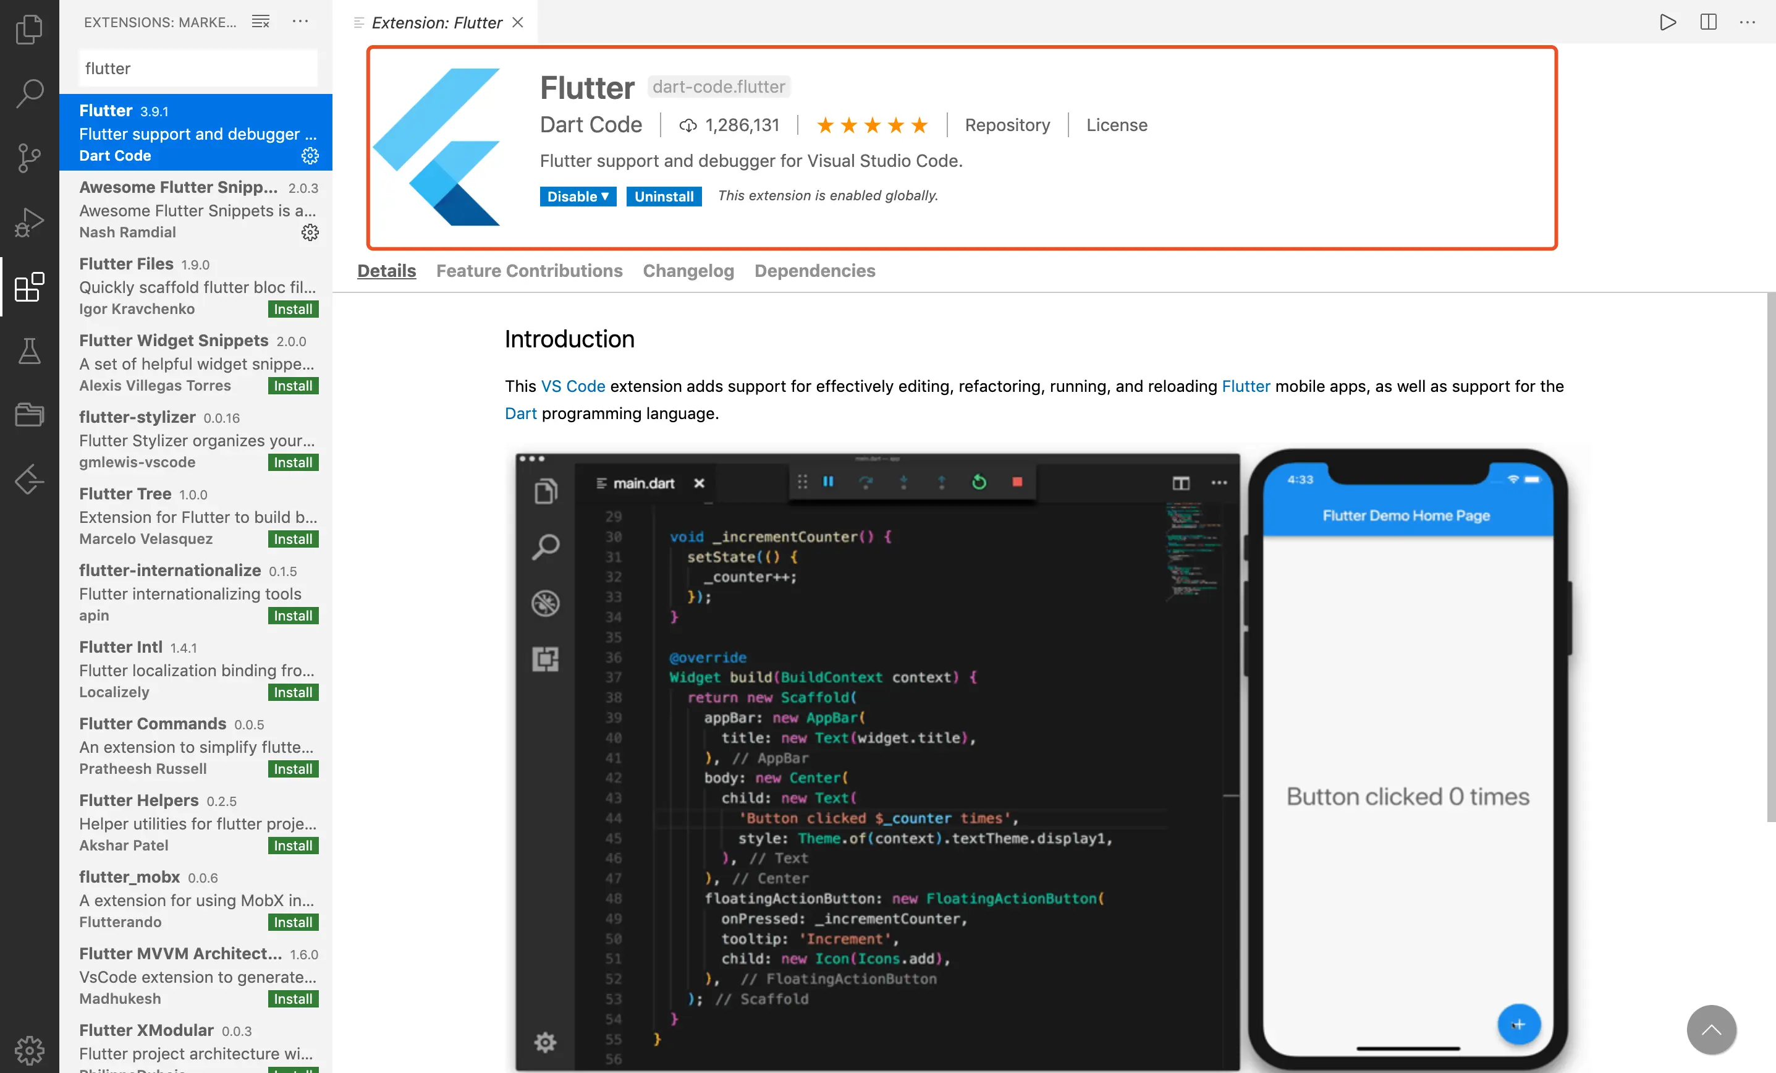Open the Run and Debug view

29,222
